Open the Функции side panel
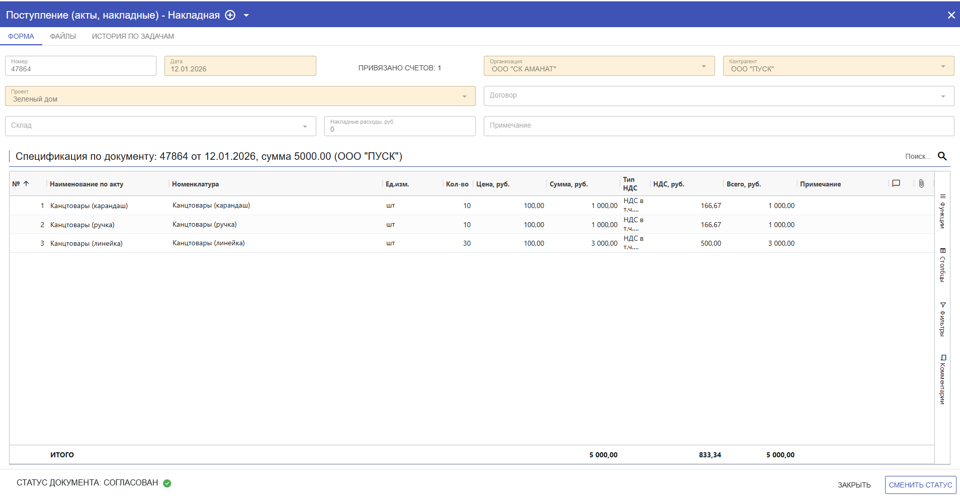 point(942,211)
